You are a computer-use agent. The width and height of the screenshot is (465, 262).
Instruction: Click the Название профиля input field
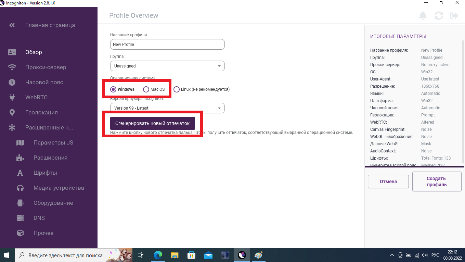[167, 44]
